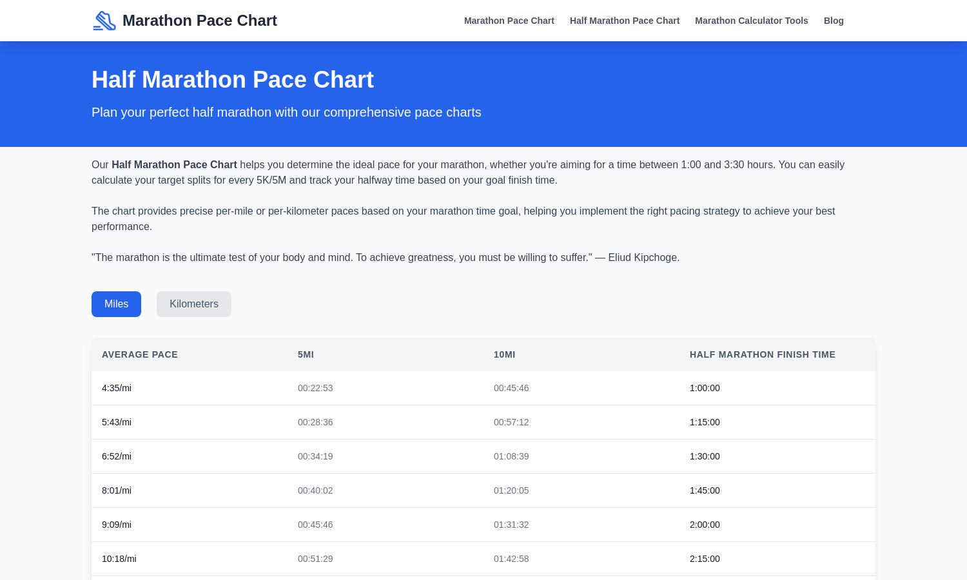Visit the Blog nav link

834,21
